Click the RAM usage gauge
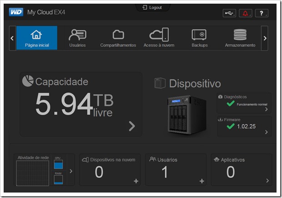This screenshot has height=198, width=282. tap(59, 180)
